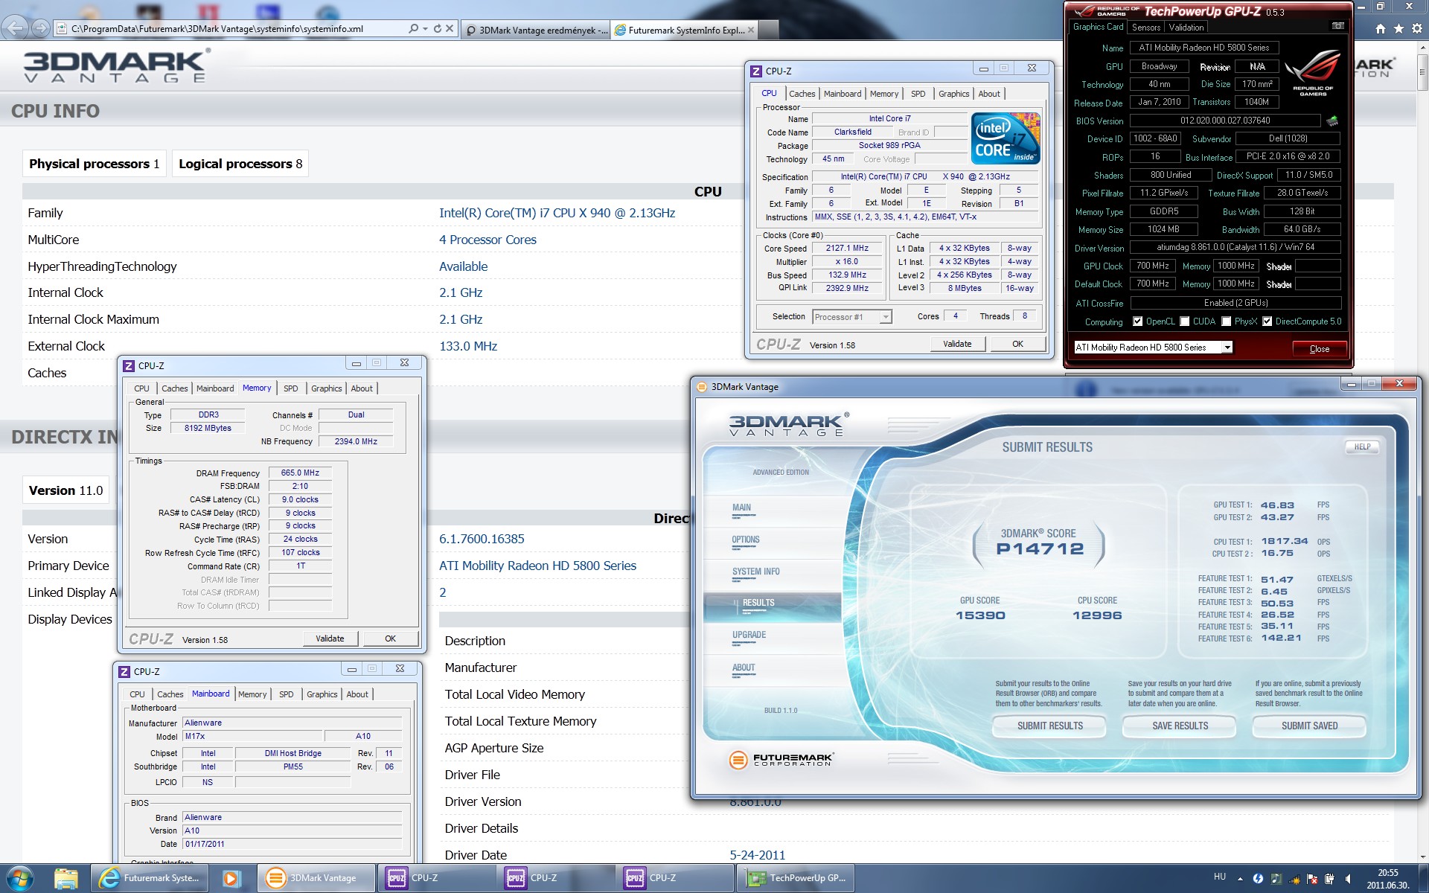
Task: Open the address bar search dropdown arrow
Action: [425, 29]
